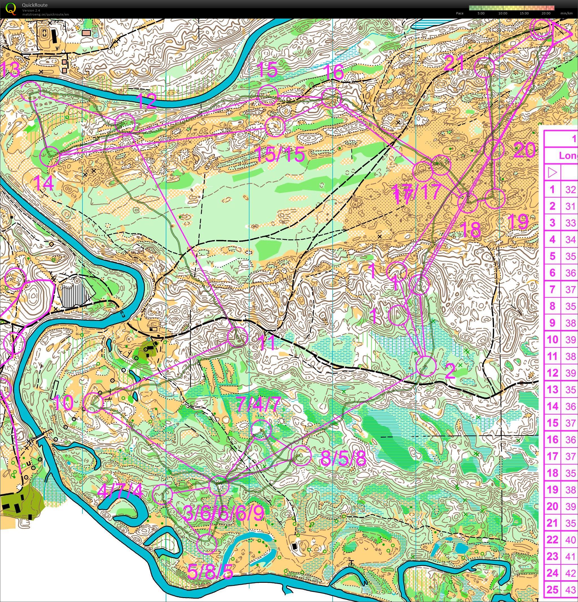
Task: Open the matstroeng.se/quickroute/en link
Action: tap(45, 14)
